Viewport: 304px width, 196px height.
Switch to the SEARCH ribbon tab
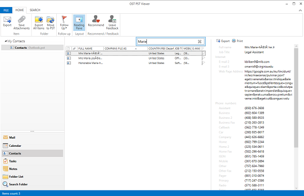click(35, 10)
